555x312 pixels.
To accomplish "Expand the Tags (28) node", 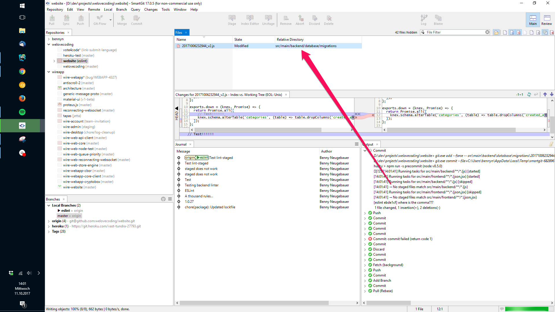I will 49,232.
